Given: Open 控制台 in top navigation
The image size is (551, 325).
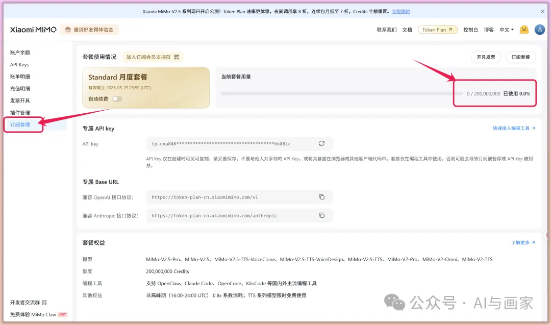Looking at the screenshot, I should click(x=470, y=30).
